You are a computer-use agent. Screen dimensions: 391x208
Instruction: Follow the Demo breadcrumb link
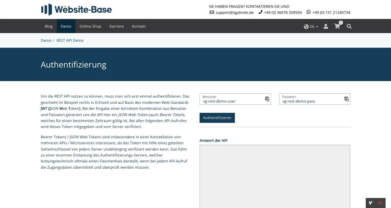[x=46, y=40]
